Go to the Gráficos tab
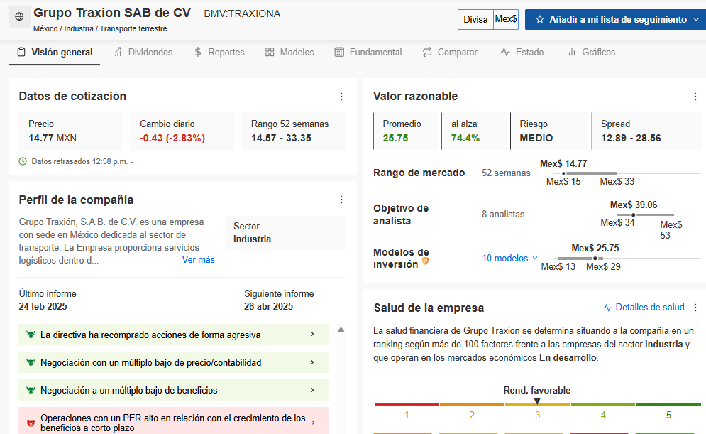This screenshot has width=706, height=434. 592,53
